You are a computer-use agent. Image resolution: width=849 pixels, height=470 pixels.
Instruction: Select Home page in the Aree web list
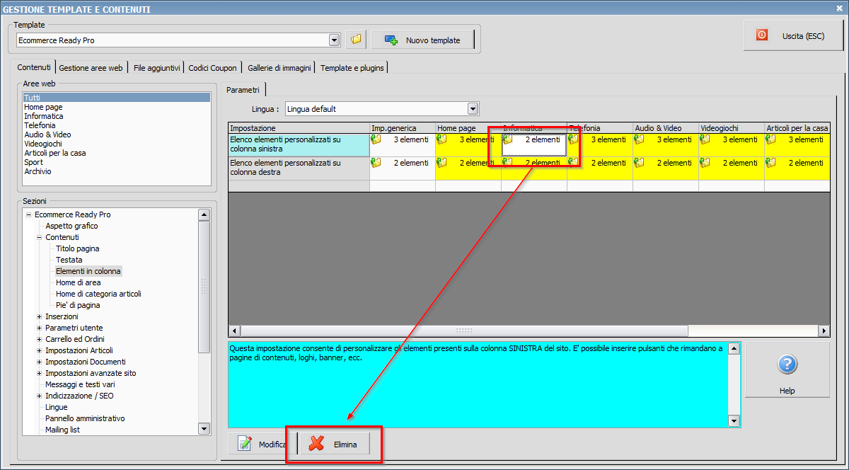click(x=116, y=107)
